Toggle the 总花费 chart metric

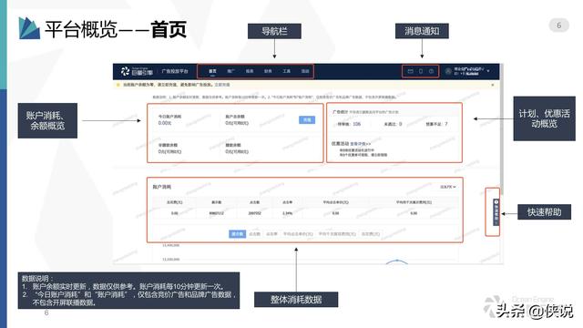(x=371, y=234)
